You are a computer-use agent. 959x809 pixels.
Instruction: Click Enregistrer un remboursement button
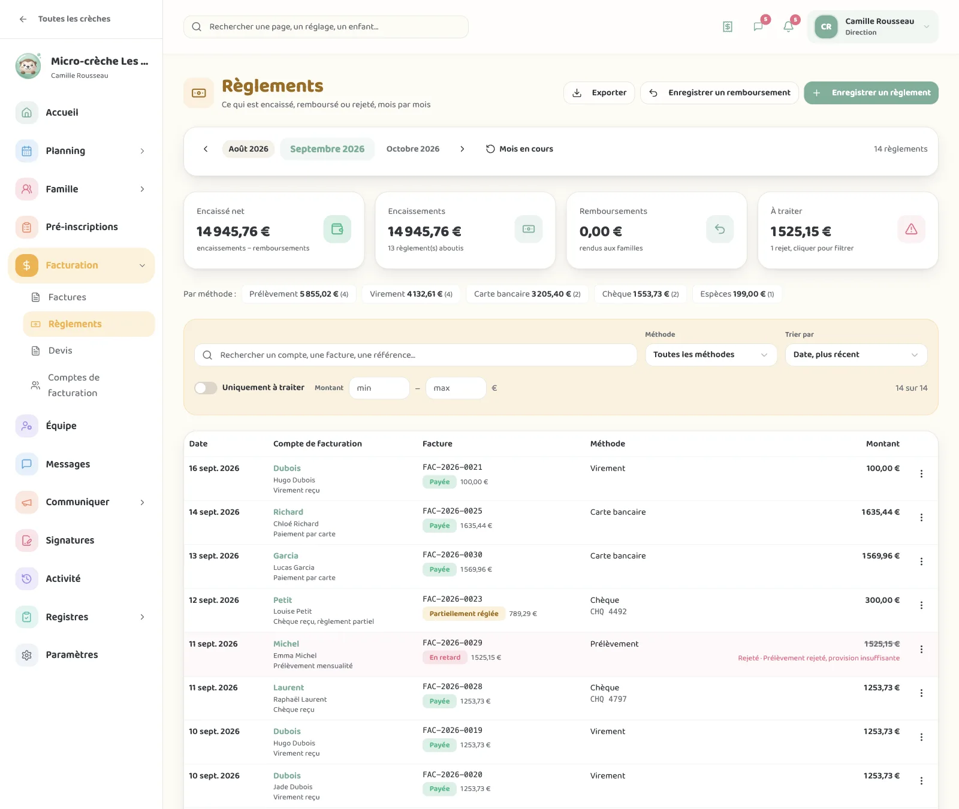pos(719,93)
